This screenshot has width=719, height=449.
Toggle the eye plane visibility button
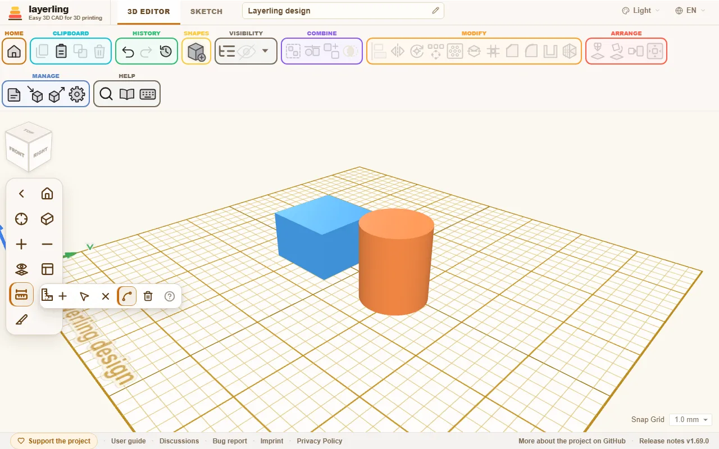pos(21,269)
